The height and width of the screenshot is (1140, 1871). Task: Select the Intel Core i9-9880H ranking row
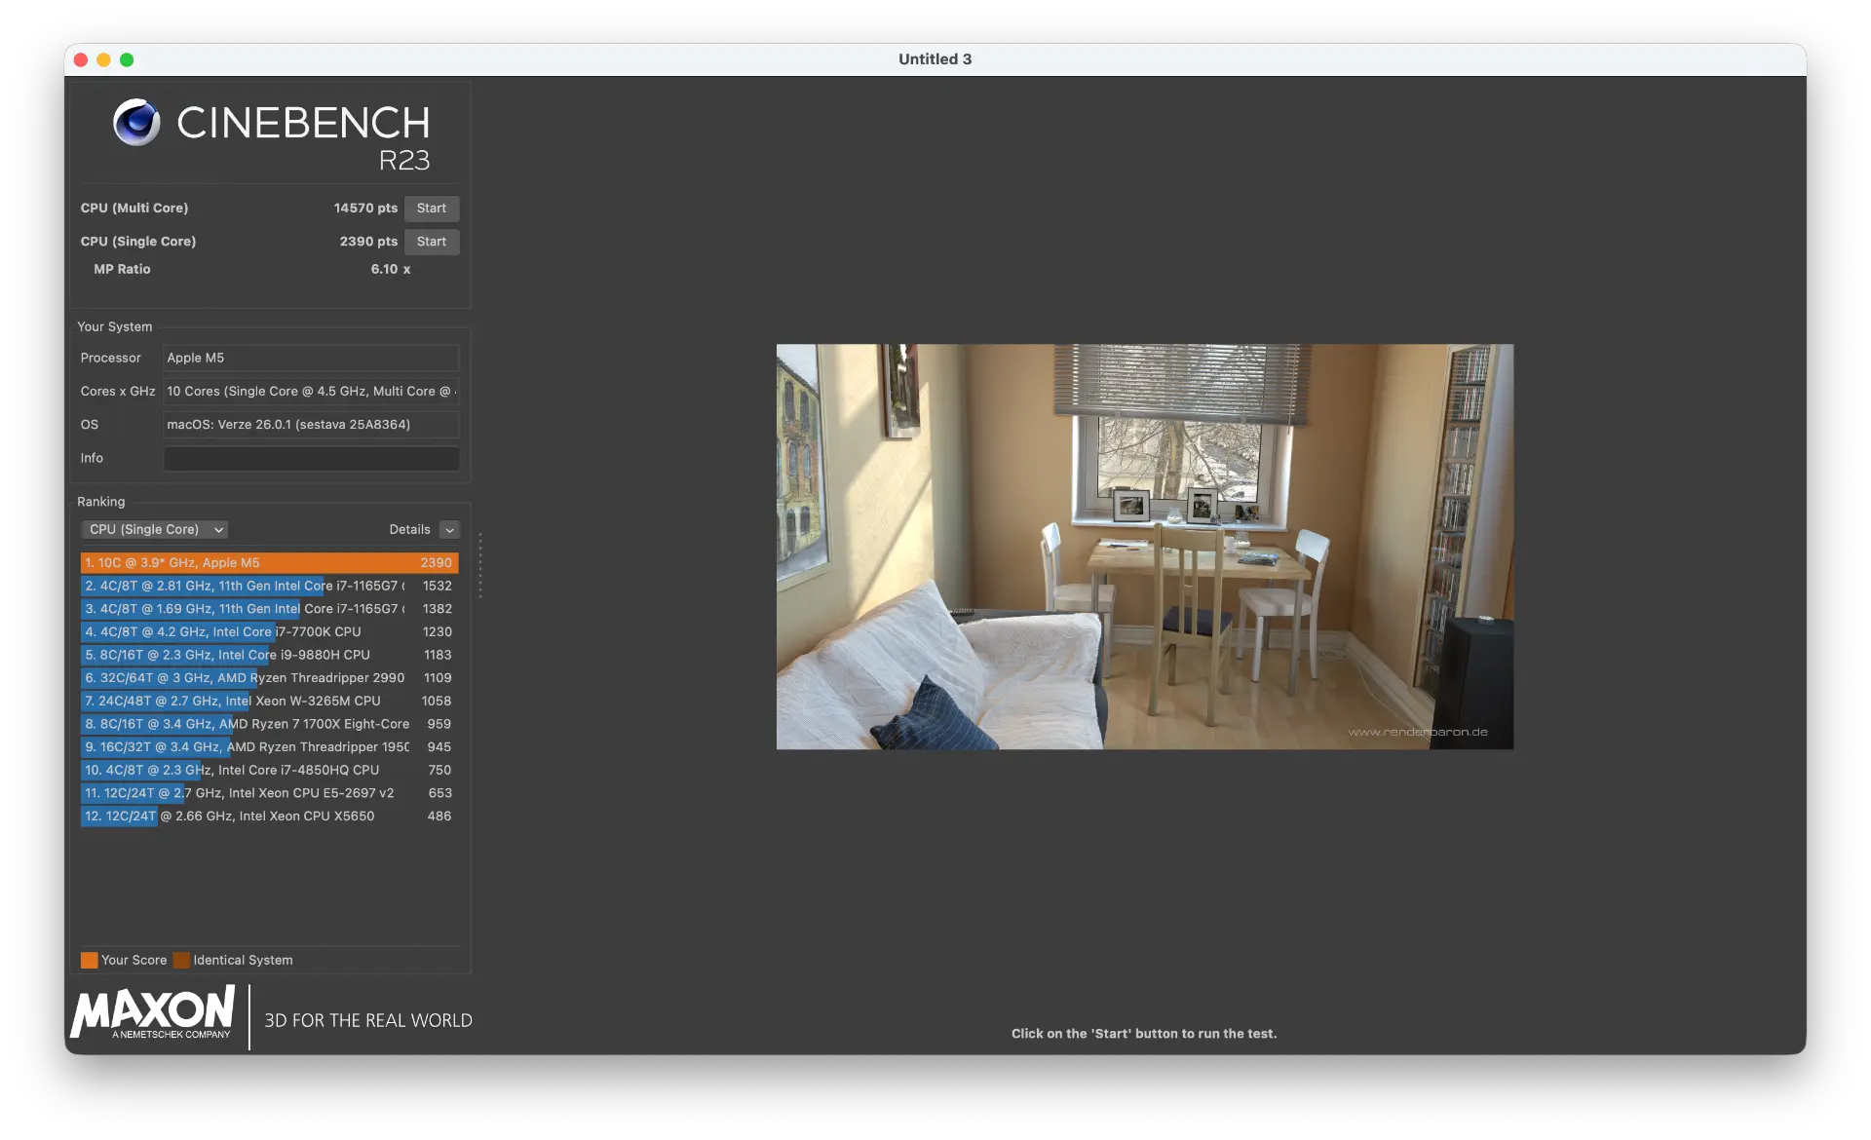[x=269, y=655]
